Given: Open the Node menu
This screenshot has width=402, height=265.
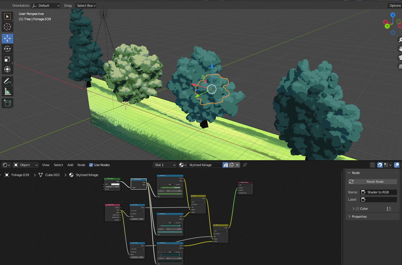Looking at the screenshot, I should click(81, 165).
